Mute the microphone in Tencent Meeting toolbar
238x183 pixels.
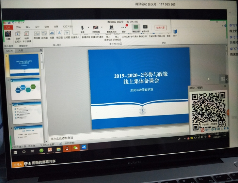pyautogui.click(x=82, y=28)
